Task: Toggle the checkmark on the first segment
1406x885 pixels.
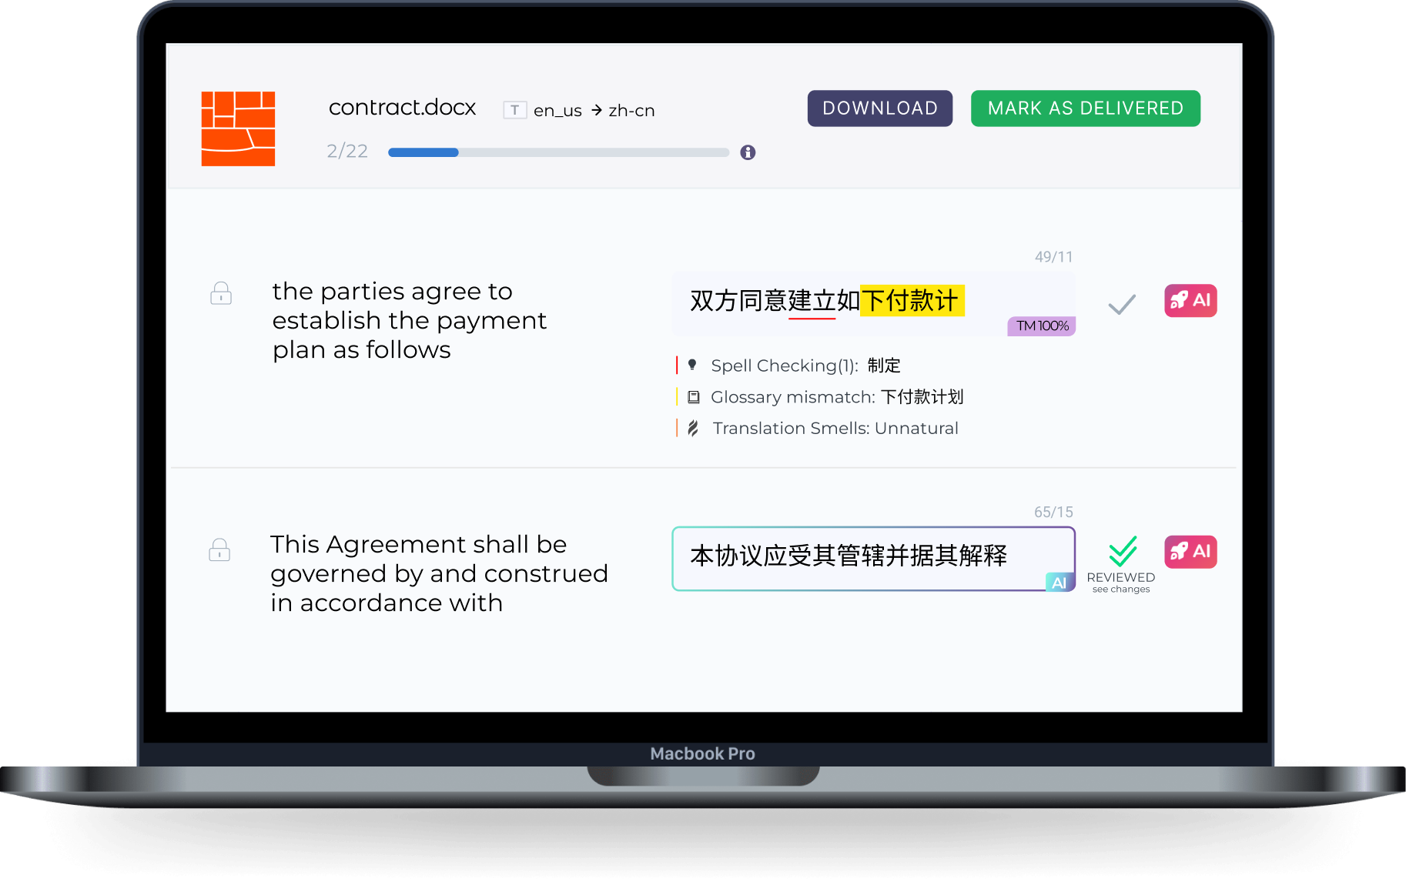Action: point(1122,304)
